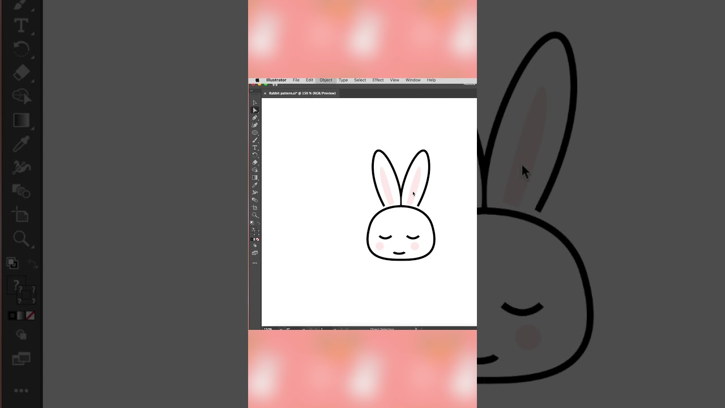The width and height of the screenshot is (725, 408).
Task: Click the 150% zoom level field
Action: click(268, 329)
